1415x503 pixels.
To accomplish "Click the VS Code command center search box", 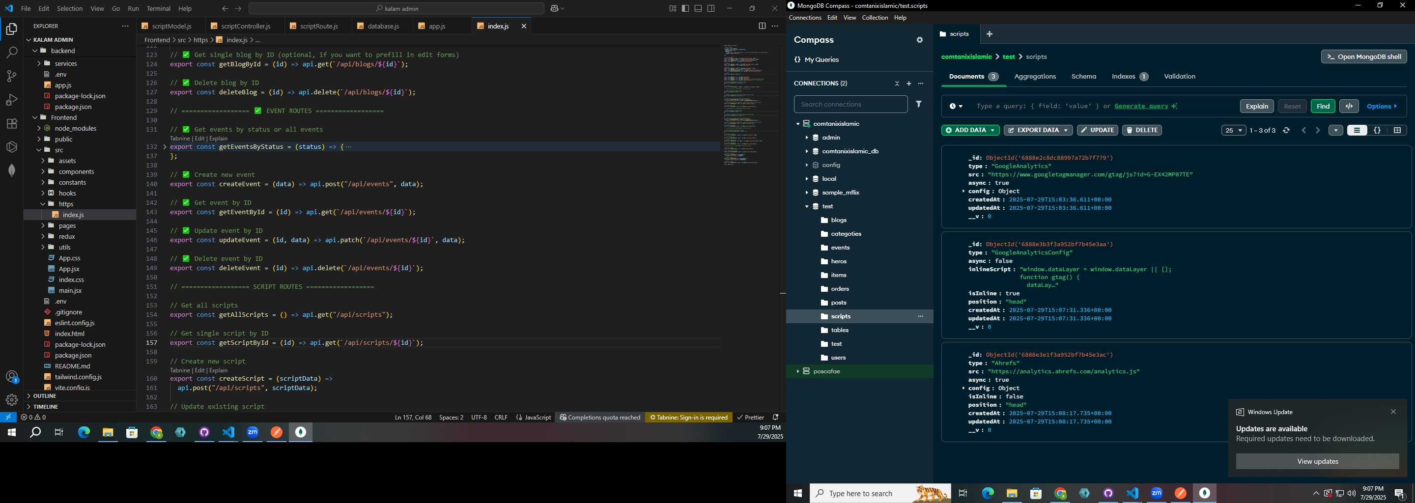I will click(396, 9).
